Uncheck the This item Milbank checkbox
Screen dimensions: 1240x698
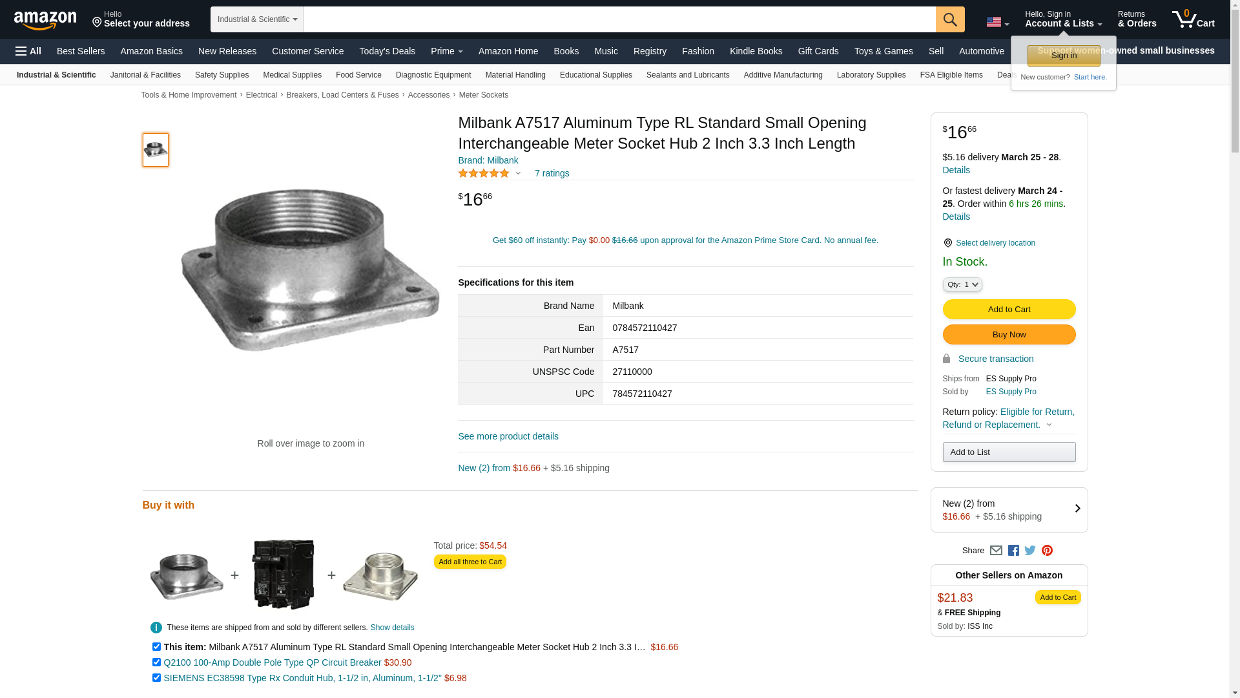coord(156,646)
